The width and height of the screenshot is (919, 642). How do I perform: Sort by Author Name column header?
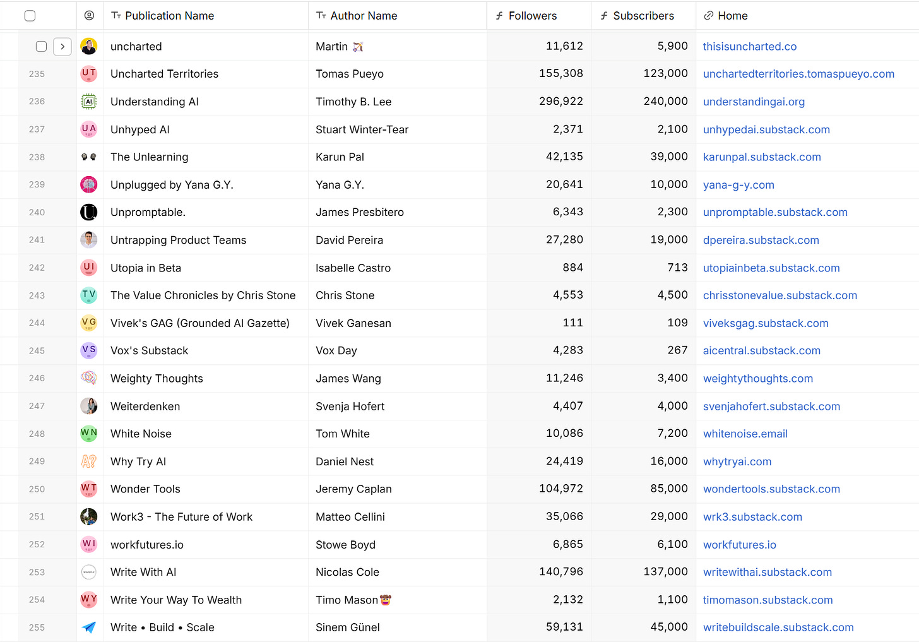(x=398, y=16)
